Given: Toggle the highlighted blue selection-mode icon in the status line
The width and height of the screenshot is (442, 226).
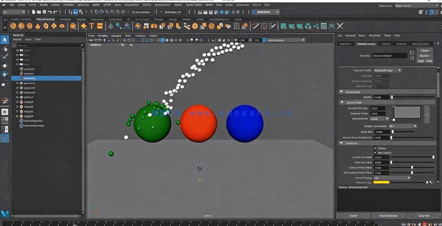Looking at the screenshot, I should click(x=76, y=12).
